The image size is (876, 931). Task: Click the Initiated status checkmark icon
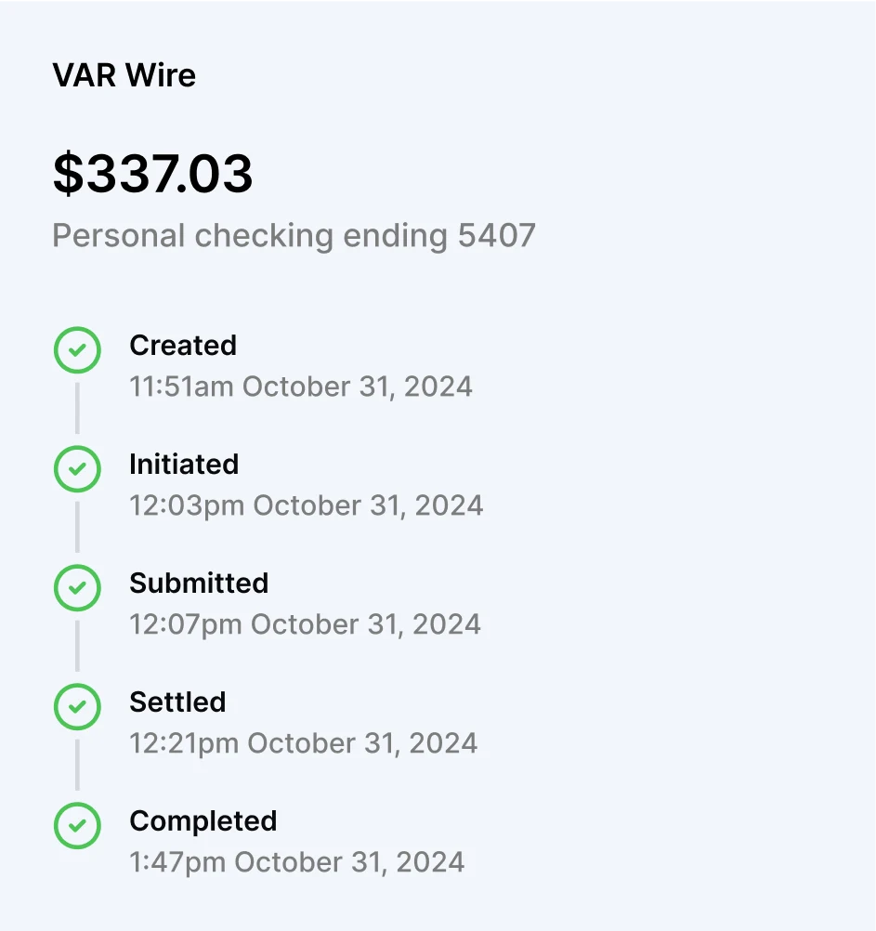point(77,469)
